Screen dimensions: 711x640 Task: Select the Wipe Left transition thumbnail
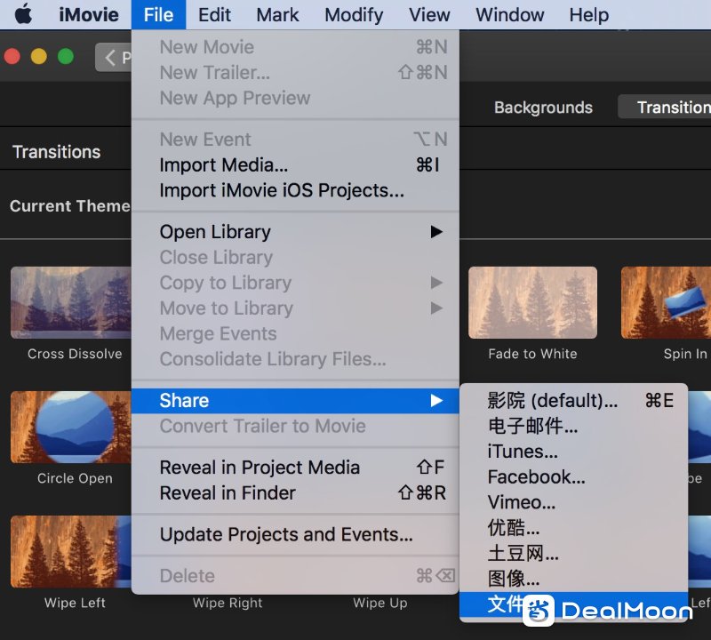coord(71,551)
